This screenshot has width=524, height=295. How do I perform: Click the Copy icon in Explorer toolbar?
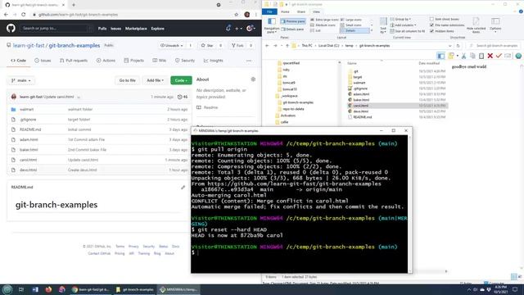pos(472,56)
